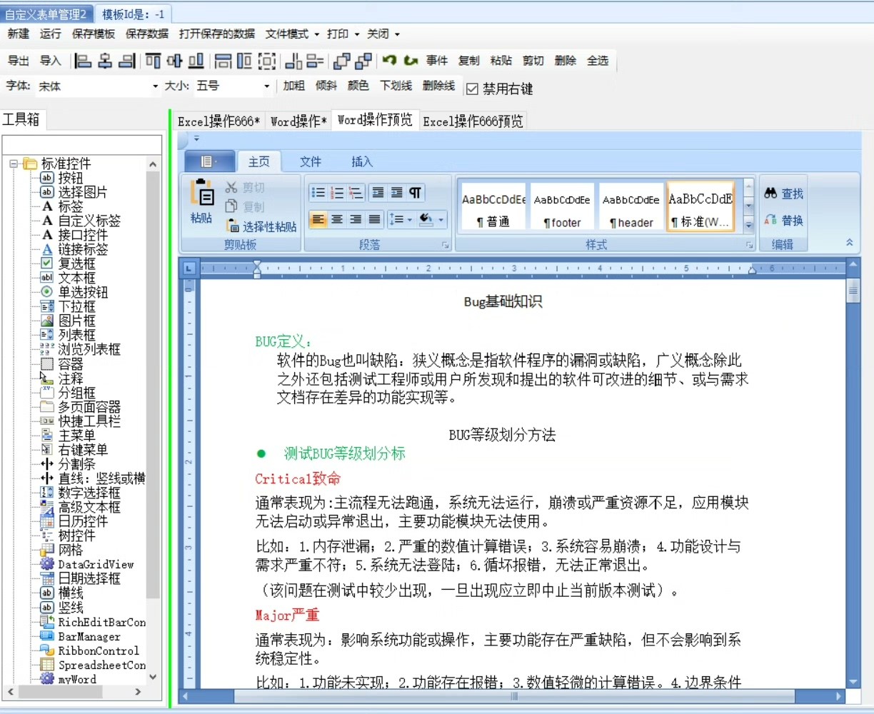Switch to the Excel操作666预览 tab
Image resolution: width=874 pixels, height=714 pixels.
[x=473, y=121]
